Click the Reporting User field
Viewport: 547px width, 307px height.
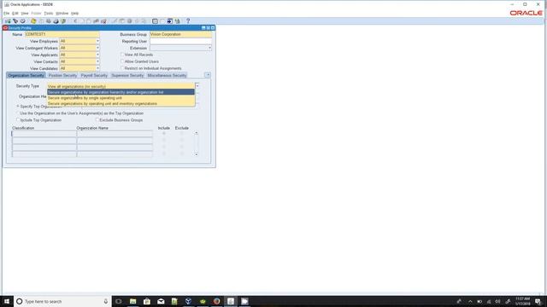(180, 41)
